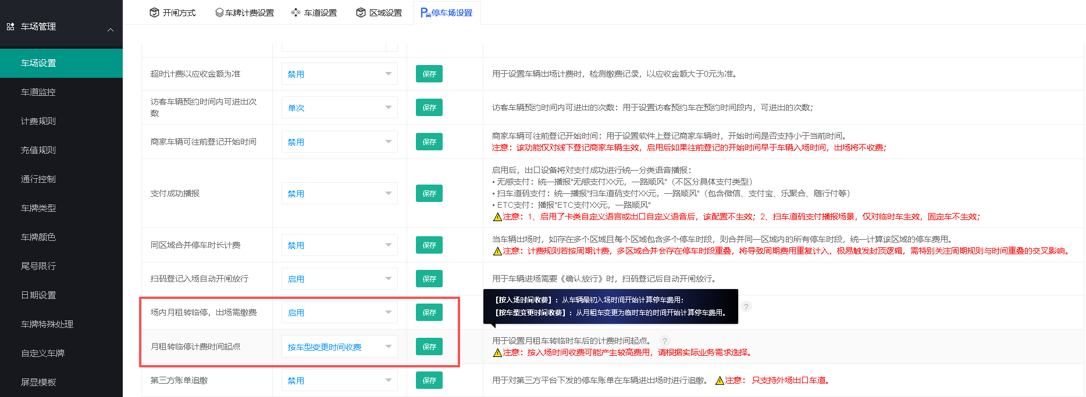
Task: Click the 车道设置 tab icon
Action: click(295, 13)
